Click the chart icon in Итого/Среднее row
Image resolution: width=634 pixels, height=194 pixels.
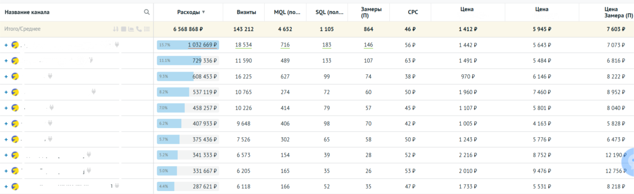[x=131, y=29]
